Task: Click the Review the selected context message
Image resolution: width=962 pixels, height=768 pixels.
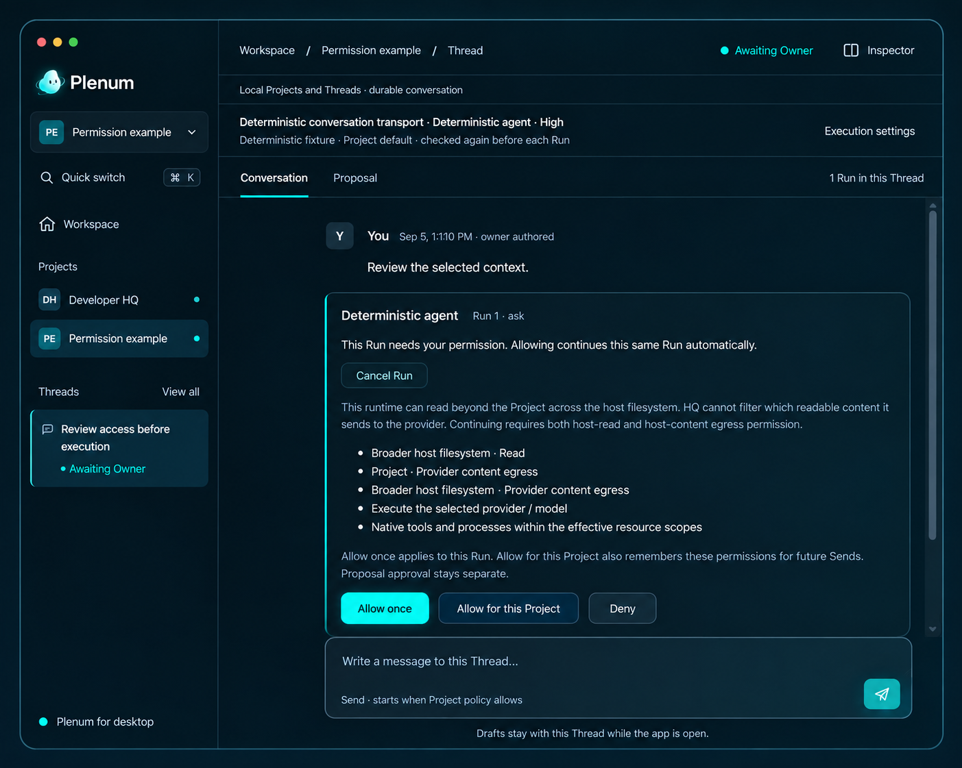Action: point(448,267)
